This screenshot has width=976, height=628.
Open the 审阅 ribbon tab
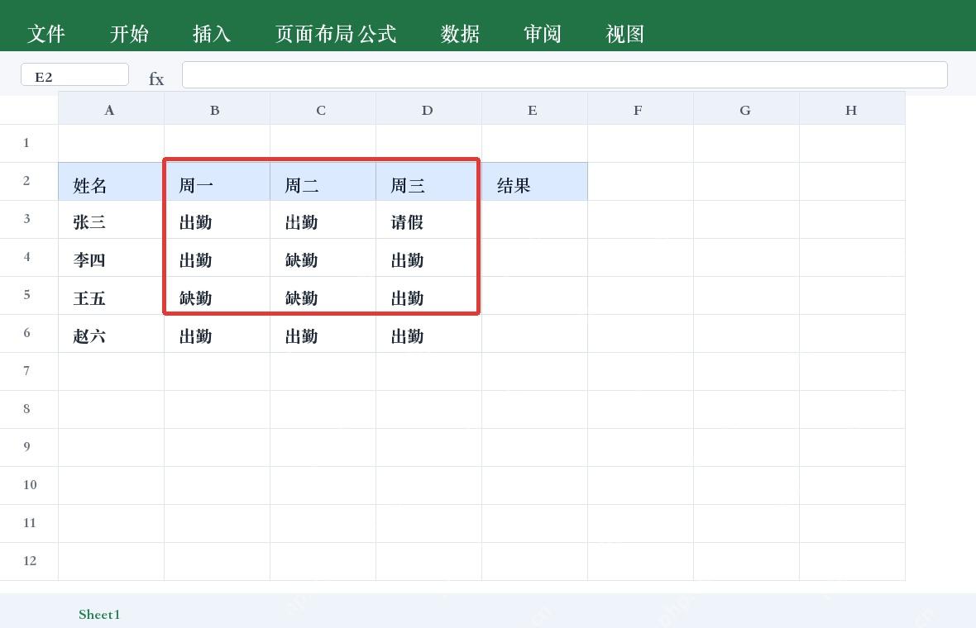point(542,34)
